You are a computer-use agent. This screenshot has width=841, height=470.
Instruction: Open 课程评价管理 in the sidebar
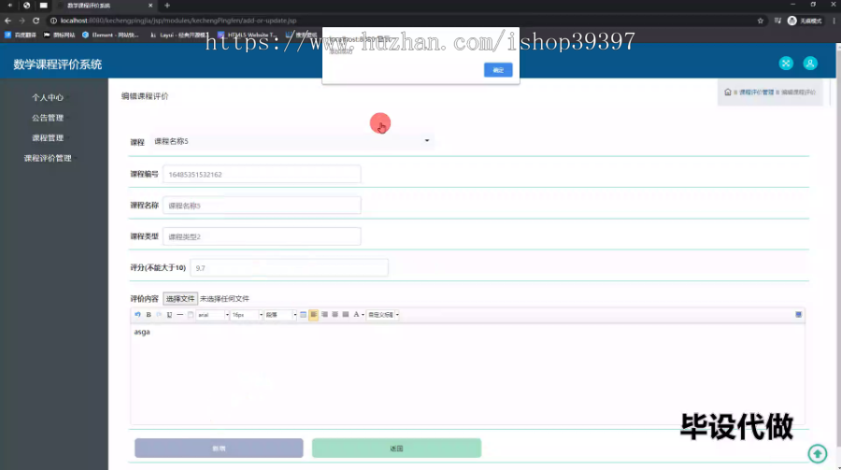[48, 158]
